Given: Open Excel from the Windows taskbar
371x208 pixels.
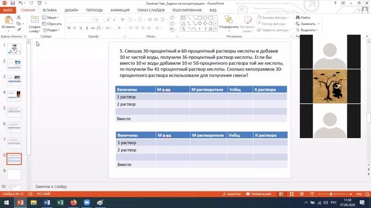Looking at the screenshot, I should [60, 203].
